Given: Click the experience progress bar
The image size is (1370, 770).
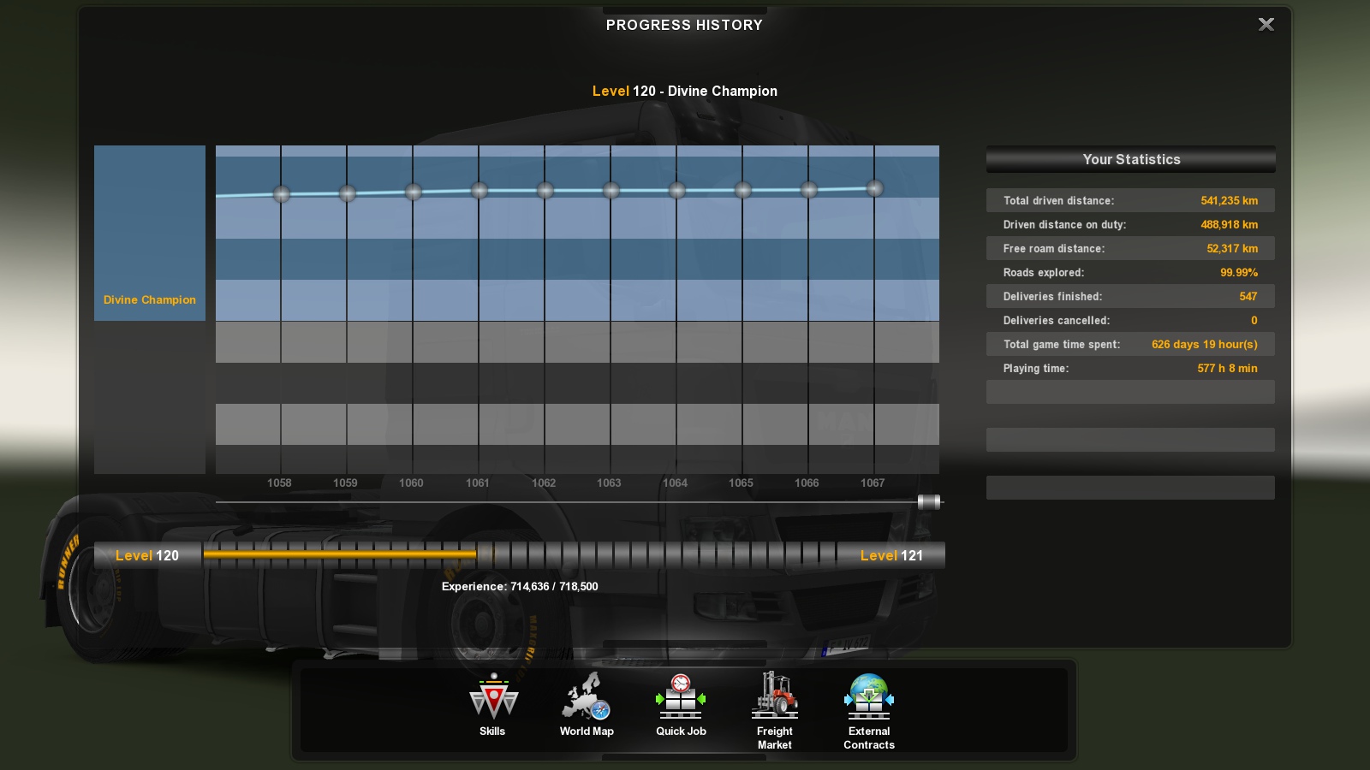Looking at the screenshot, I should 518,555.
